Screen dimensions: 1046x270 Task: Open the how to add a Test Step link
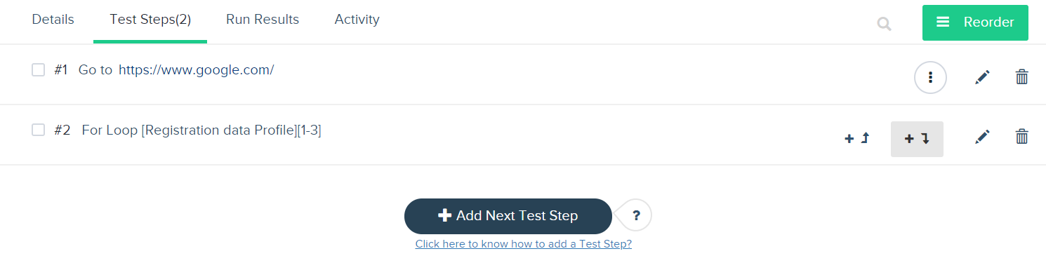[524, 244]
